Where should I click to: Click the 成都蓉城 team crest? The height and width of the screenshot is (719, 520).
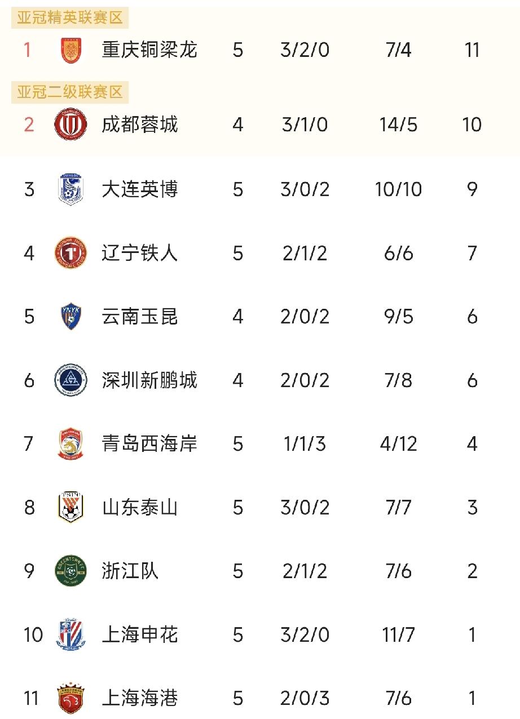click(70, 125)
